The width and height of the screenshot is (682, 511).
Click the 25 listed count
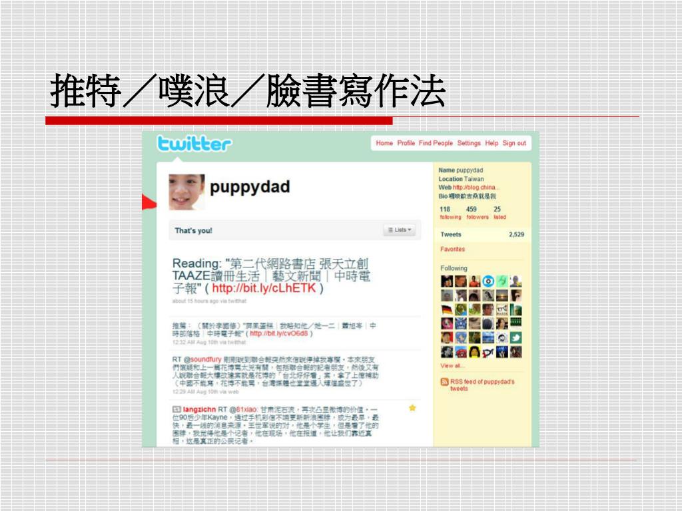point(500,212)
